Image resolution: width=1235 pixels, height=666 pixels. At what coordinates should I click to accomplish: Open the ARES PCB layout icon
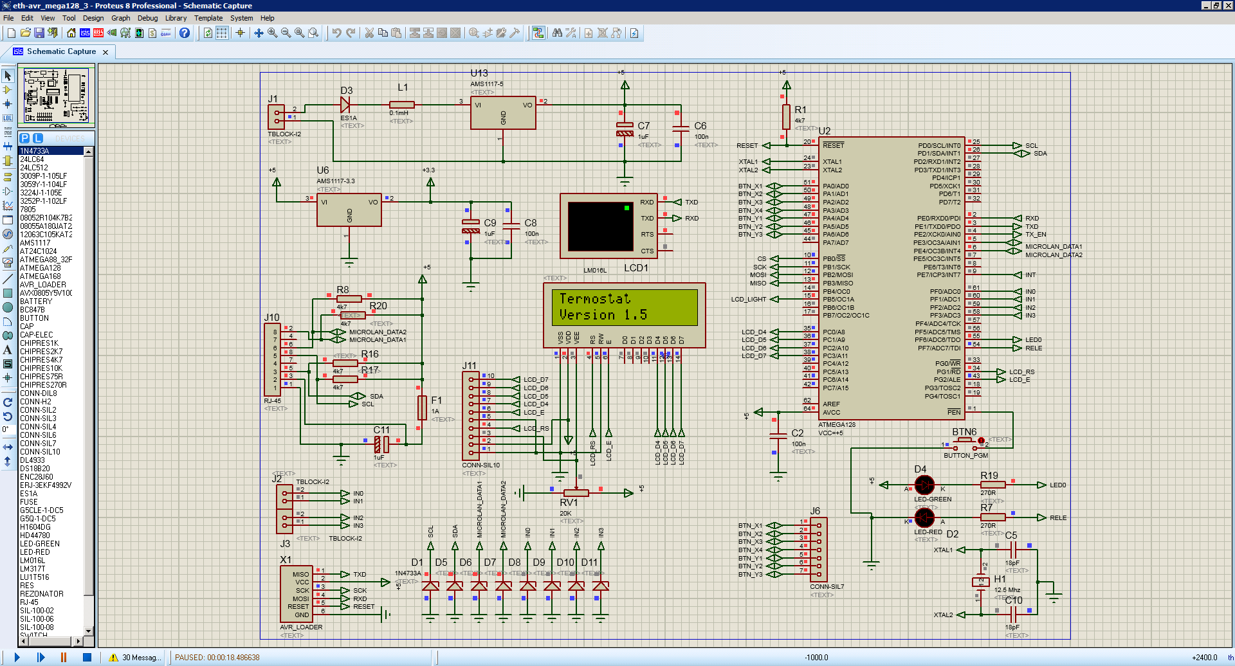98,33
